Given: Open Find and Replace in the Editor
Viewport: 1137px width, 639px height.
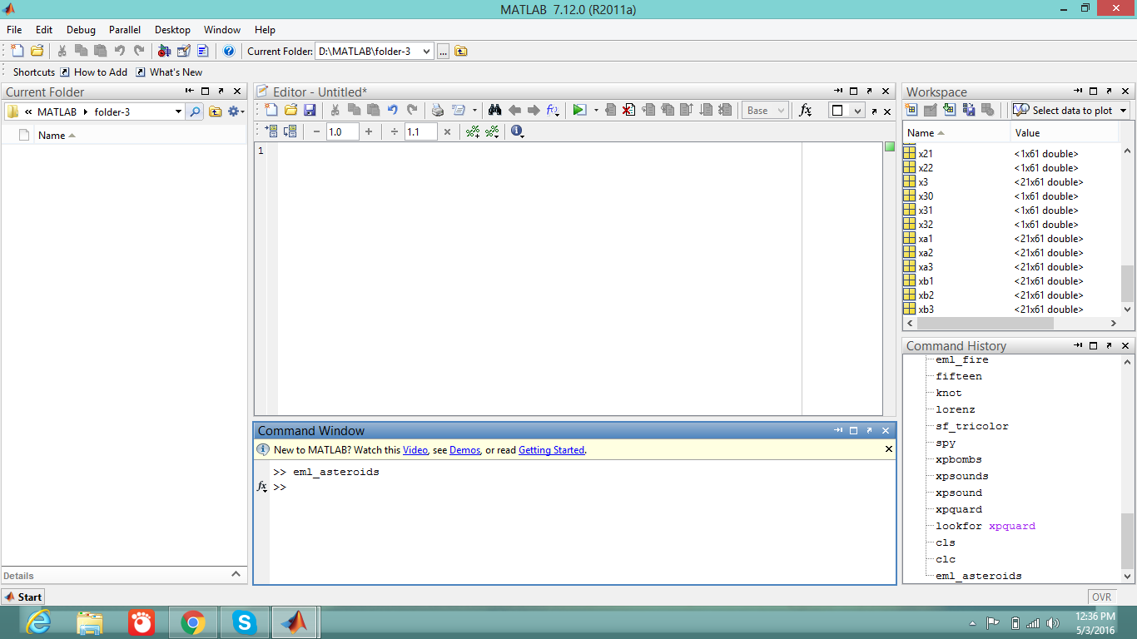Looking at the screenshot, I should coord(495,110).
